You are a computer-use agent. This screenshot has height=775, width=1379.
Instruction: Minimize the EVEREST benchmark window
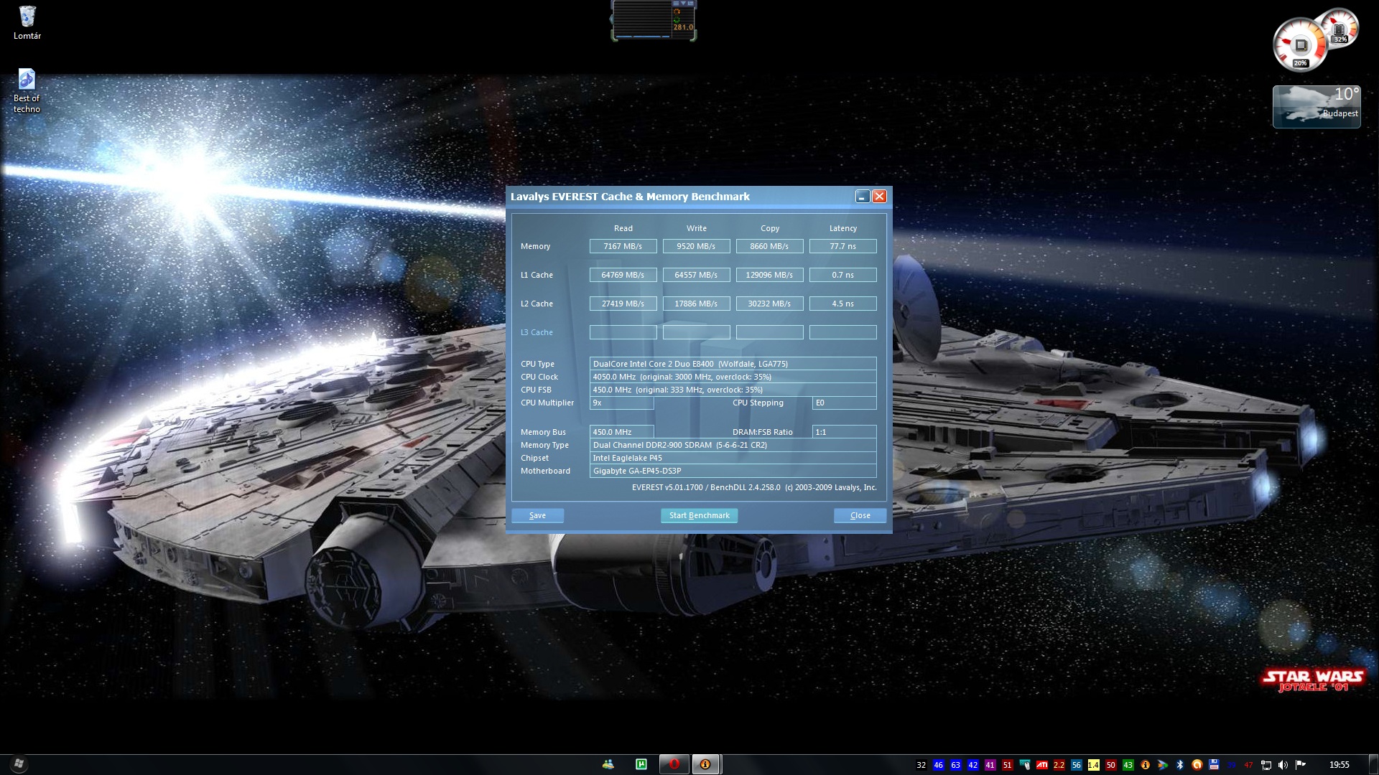click(x=863, y=197)
